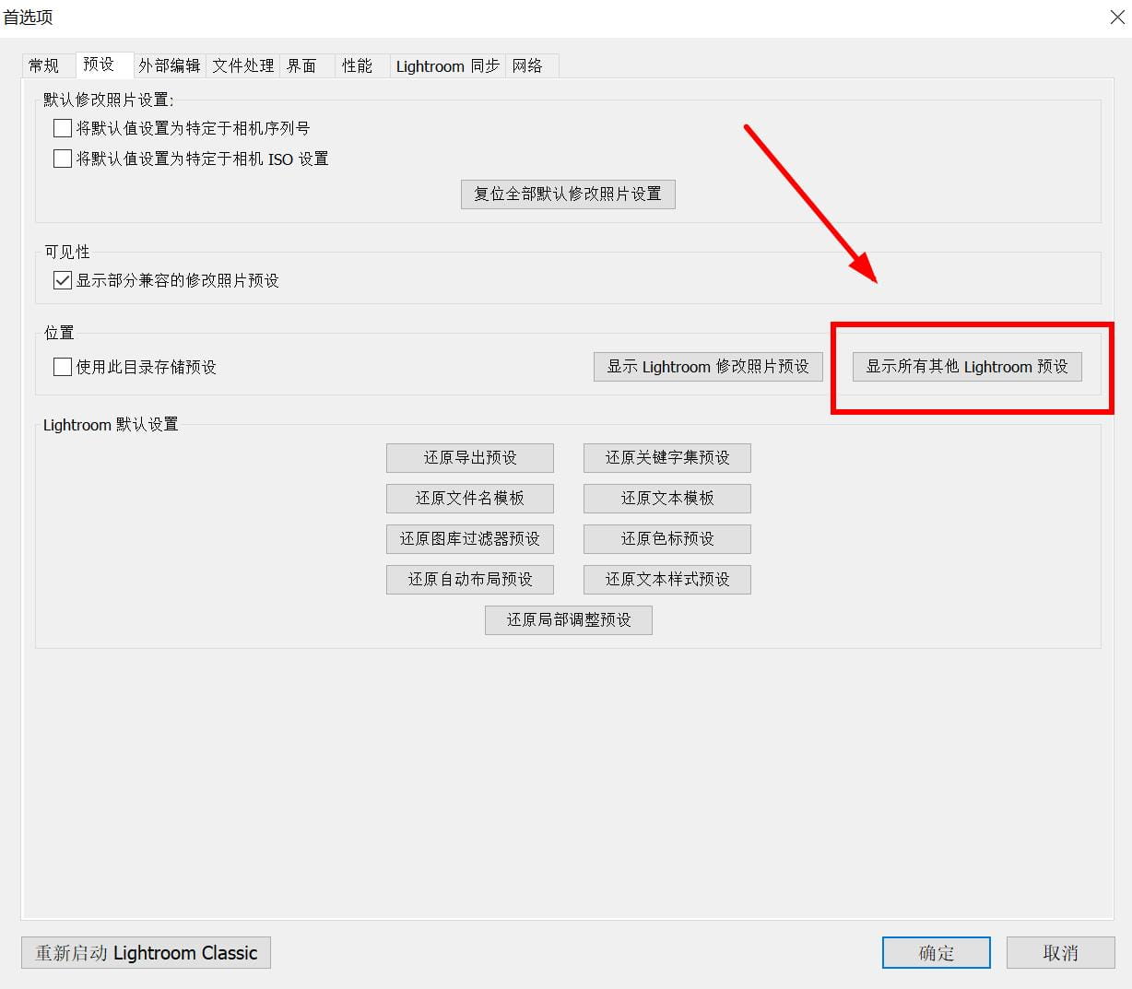Close the 首选项 dialog window

click(x=1116, y=17)
